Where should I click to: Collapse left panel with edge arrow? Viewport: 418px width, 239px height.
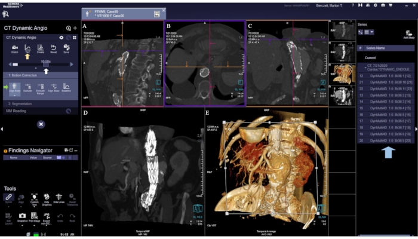[2, 129]
